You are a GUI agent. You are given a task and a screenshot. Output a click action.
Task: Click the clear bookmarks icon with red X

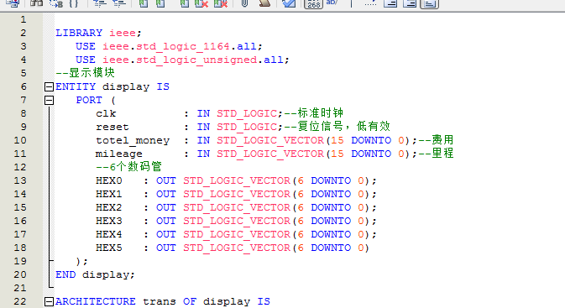pyautogui.click(x=220, y=3)
